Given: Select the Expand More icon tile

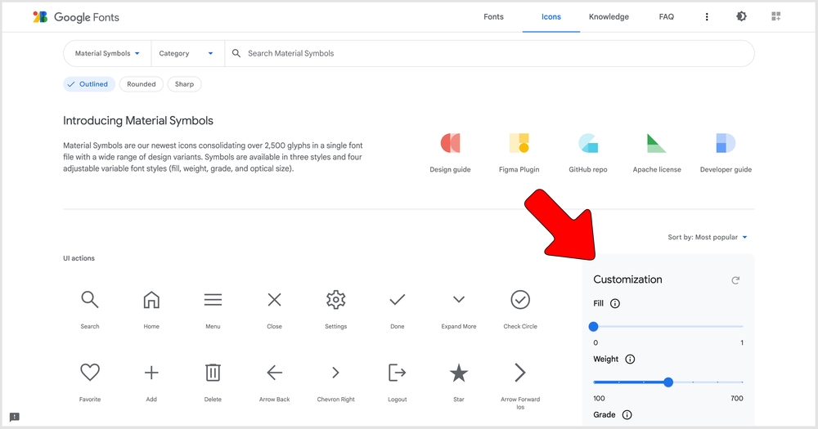Looking at the screenshot, I should (459, 309).
